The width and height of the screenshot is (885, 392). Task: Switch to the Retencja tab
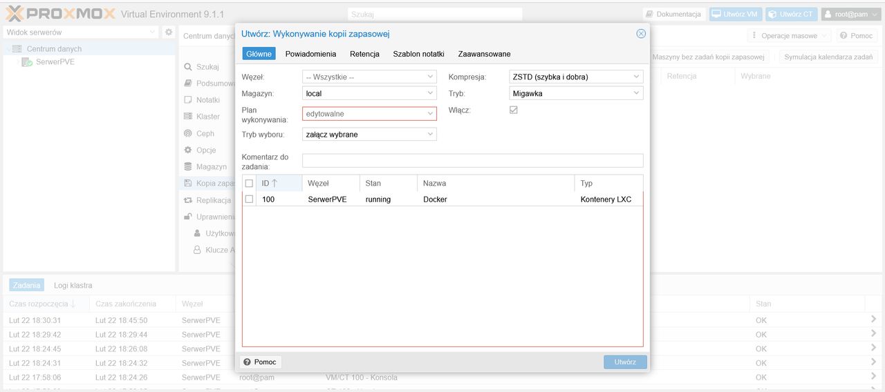click(x=364, y=54)
